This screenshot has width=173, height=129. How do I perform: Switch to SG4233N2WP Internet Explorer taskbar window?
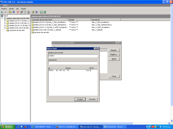pyautogui.click(x=43, y=127)
